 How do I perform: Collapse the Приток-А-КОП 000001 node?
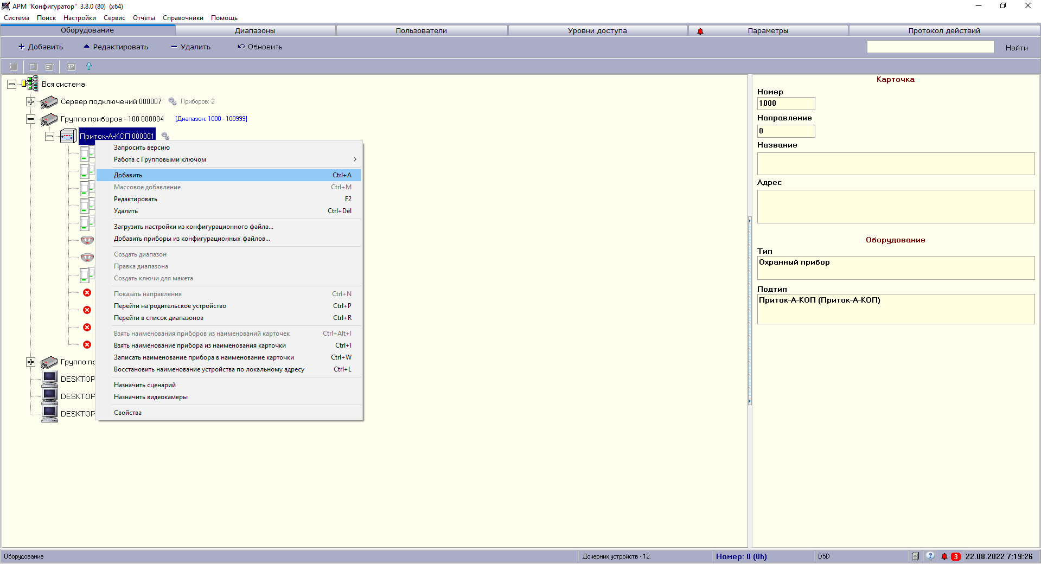pyautogui.click(x=49, y=136)
